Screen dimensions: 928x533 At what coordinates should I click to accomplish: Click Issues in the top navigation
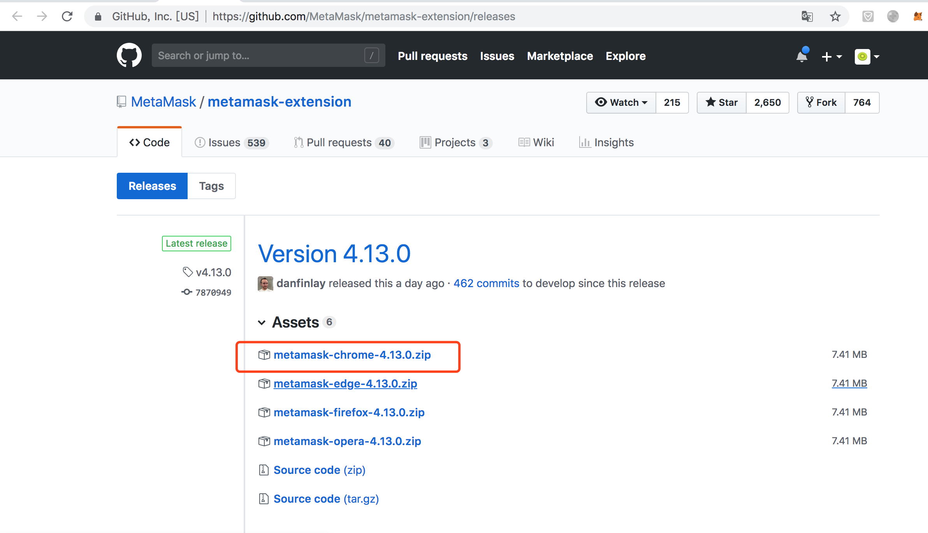point(497,56)
